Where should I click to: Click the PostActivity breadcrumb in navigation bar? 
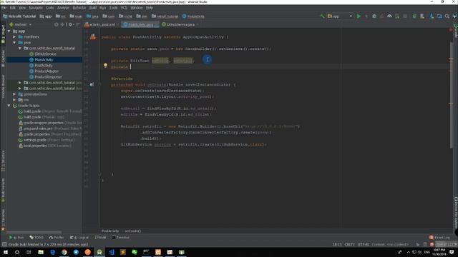click(193, 16)
